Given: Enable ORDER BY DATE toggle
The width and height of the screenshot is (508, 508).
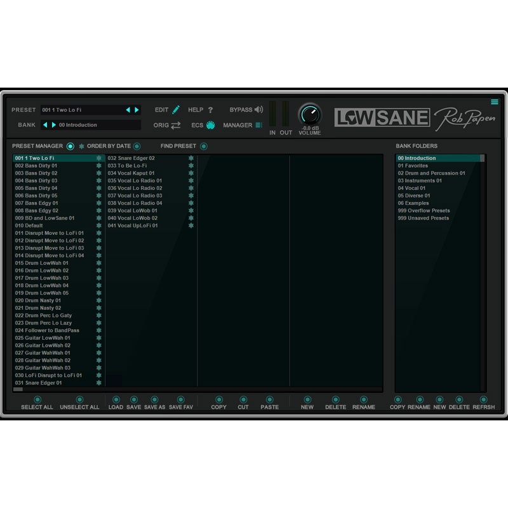Looking at the screenshot, I should (137, 147).
